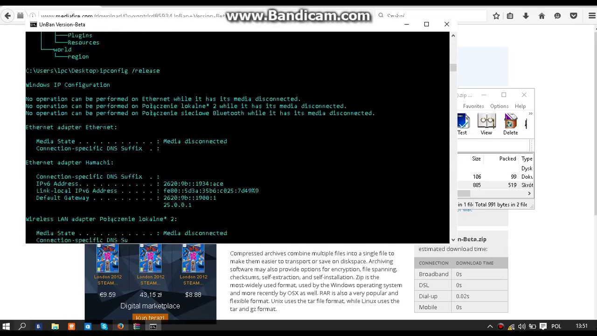Click the 'DSL' connection row

(461, 285)
